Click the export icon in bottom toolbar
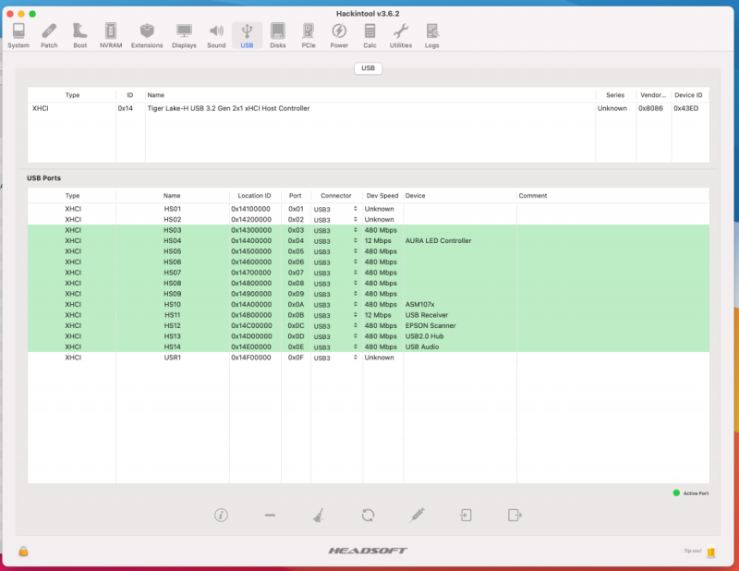This screenshot has width=739, height=571. (x=515, y=515)
